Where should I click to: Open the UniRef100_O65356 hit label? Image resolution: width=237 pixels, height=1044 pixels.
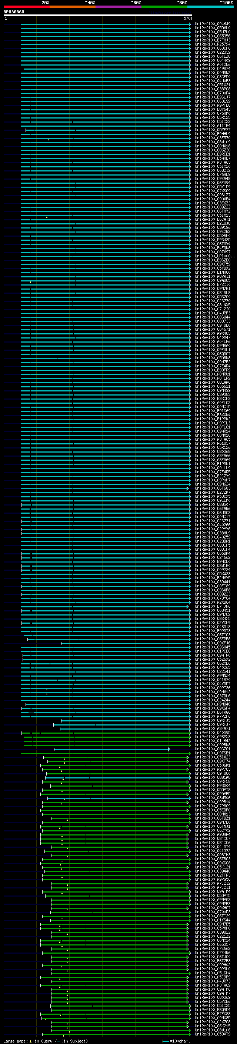point(213,36)
